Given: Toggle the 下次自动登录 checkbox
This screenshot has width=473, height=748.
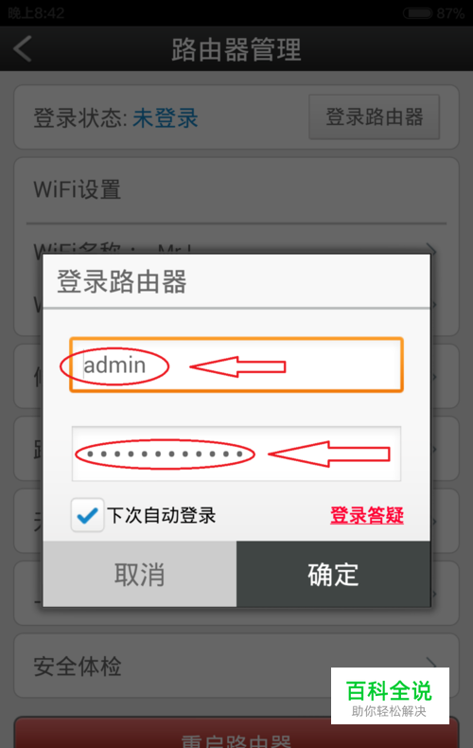Looking at the screenshot, I should click(x=87, y=515).
